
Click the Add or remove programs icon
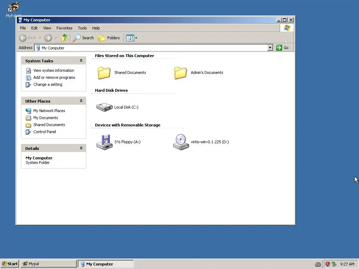click(28, 77)
